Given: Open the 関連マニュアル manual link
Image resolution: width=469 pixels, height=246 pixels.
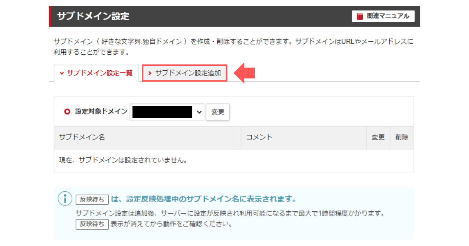Looking at the screenshot, I should tap(383, 16).
